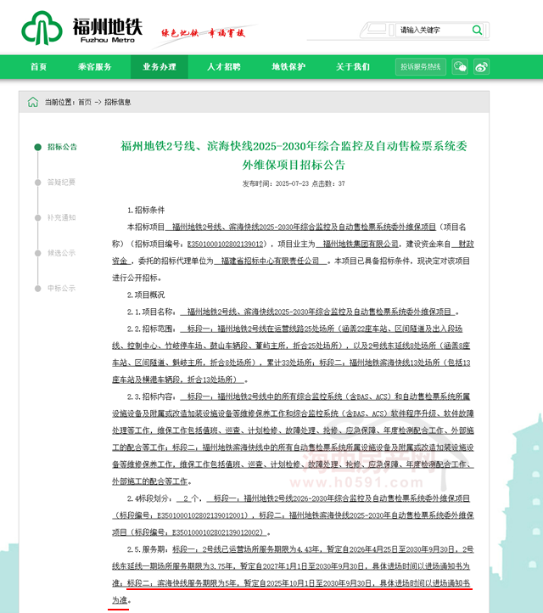Select the 招标公告 step dot

coord(38,147)
